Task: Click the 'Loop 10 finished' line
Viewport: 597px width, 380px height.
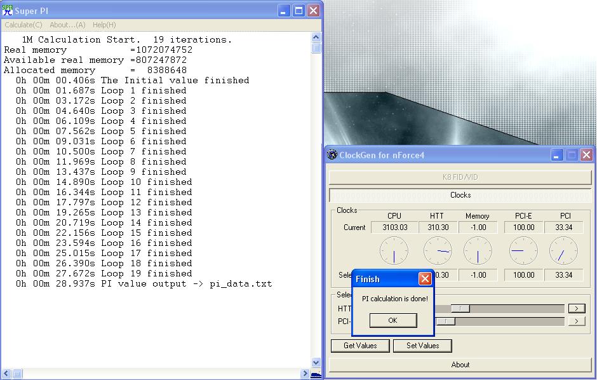Action: point(104,182)
